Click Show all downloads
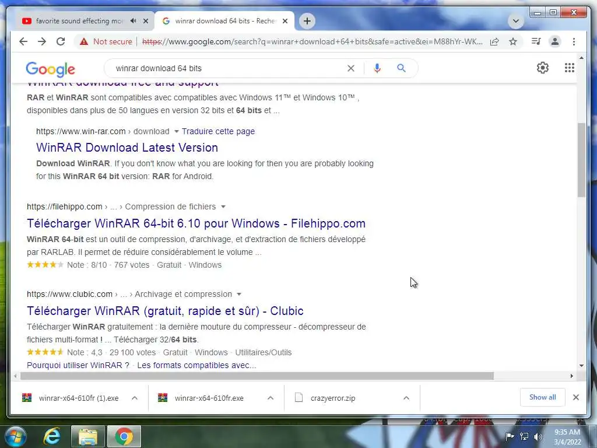 pos(543,397)
